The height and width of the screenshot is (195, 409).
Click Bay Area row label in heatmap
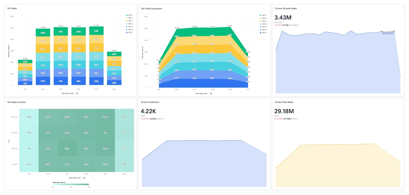click(x=15, y=164)
